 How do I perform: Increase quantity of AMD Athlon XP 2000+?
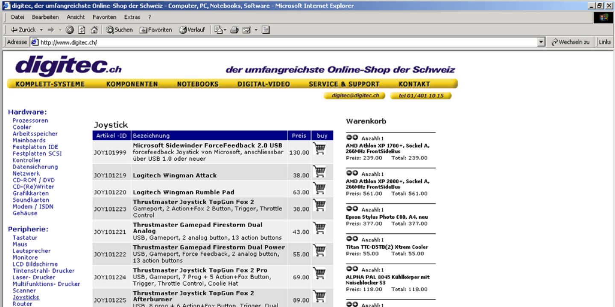tap(355, 173)
